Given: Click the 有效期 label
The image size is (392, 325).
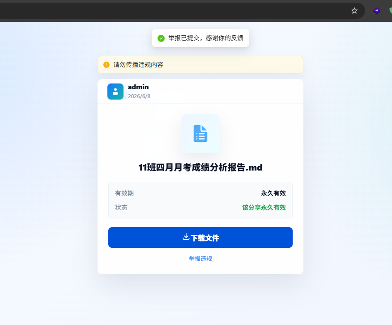Looking at the screenshot, I should pyautogui.click(x=124, y=193).
